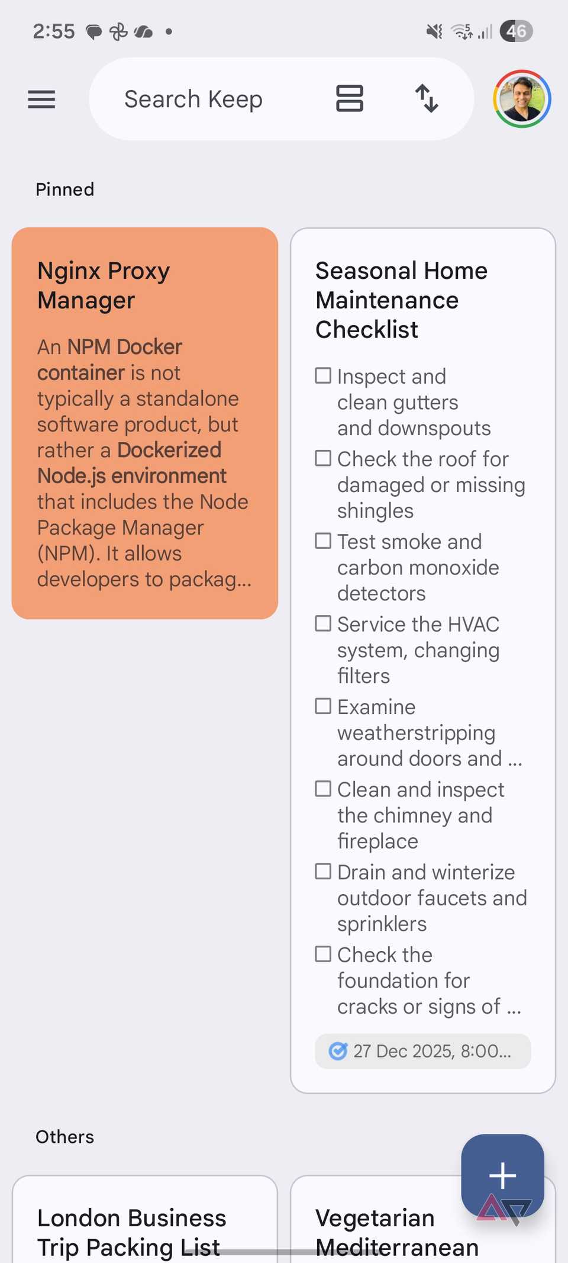Tick the "Check the roof" checkbox
Image resolution: width=568 pixels, height=1263 pixels.
click(323, 458)
